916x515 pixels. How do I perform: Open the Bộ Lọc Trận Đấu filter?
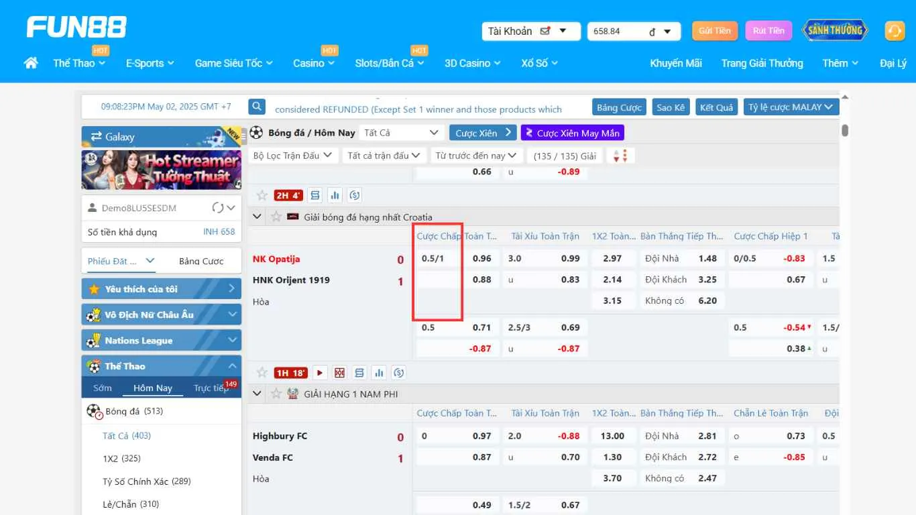click(293, 156)
